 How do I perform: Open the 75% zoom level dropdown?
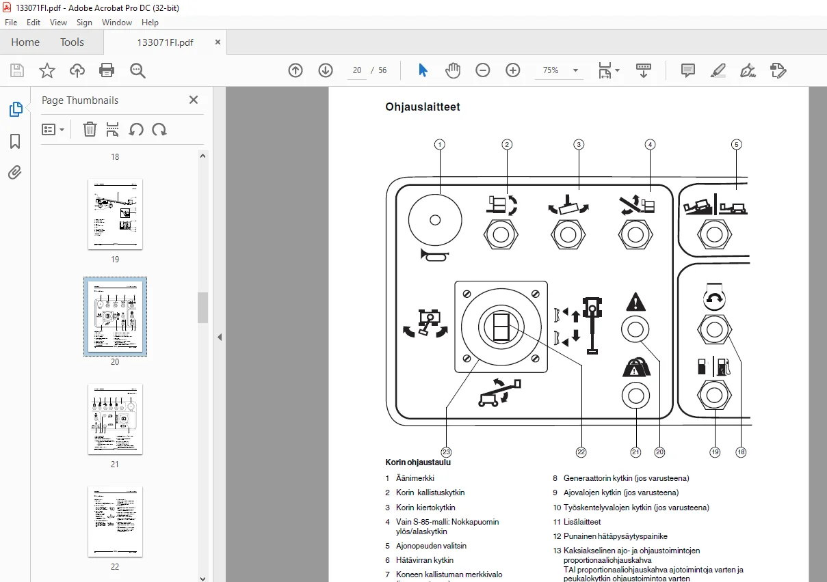point(575,70)
